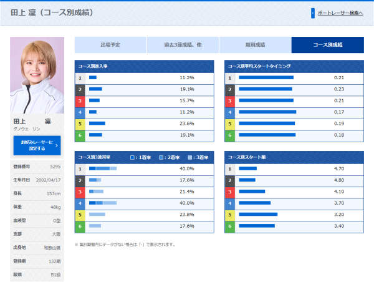The height and width of the screenshot is (282, 374).
Task: Click the 0.18 start timing value
Action: click(x=339, y=135)
